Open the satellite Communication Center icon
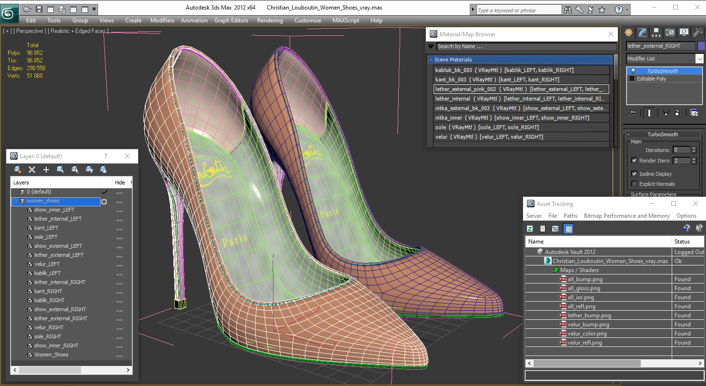This screenshot has height=386, width=706. [x=591, y=10]
